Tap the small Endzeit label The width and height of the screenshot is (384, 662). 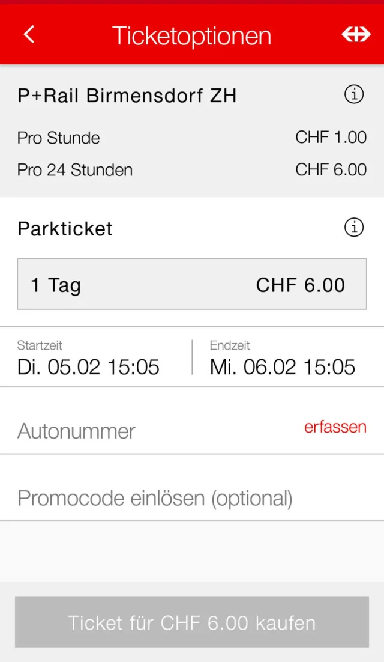pos(230,345)
